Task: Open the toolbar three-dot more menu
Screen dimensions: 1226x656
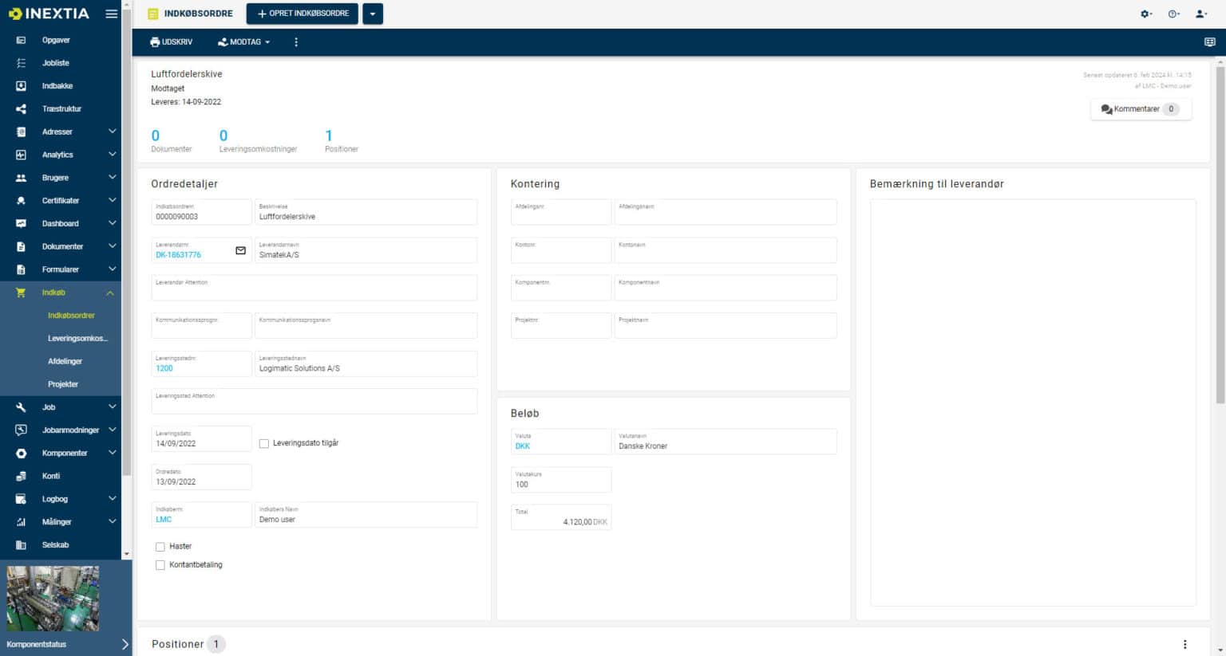Action: (296, 42)
